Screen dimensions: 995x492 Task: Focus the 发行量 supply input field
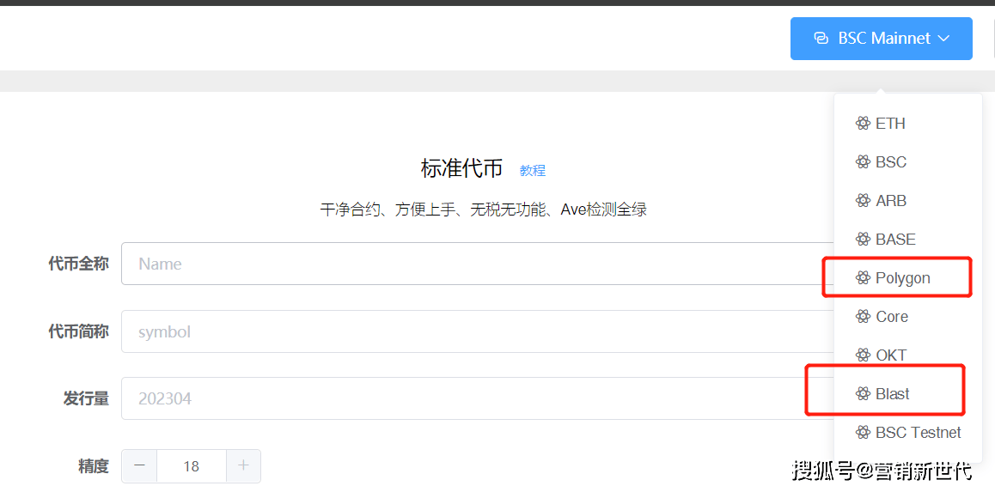[478, 398]
